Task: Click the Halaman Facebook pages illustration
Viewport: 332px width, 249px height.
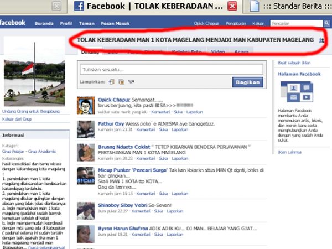Action: coord(297,92)
